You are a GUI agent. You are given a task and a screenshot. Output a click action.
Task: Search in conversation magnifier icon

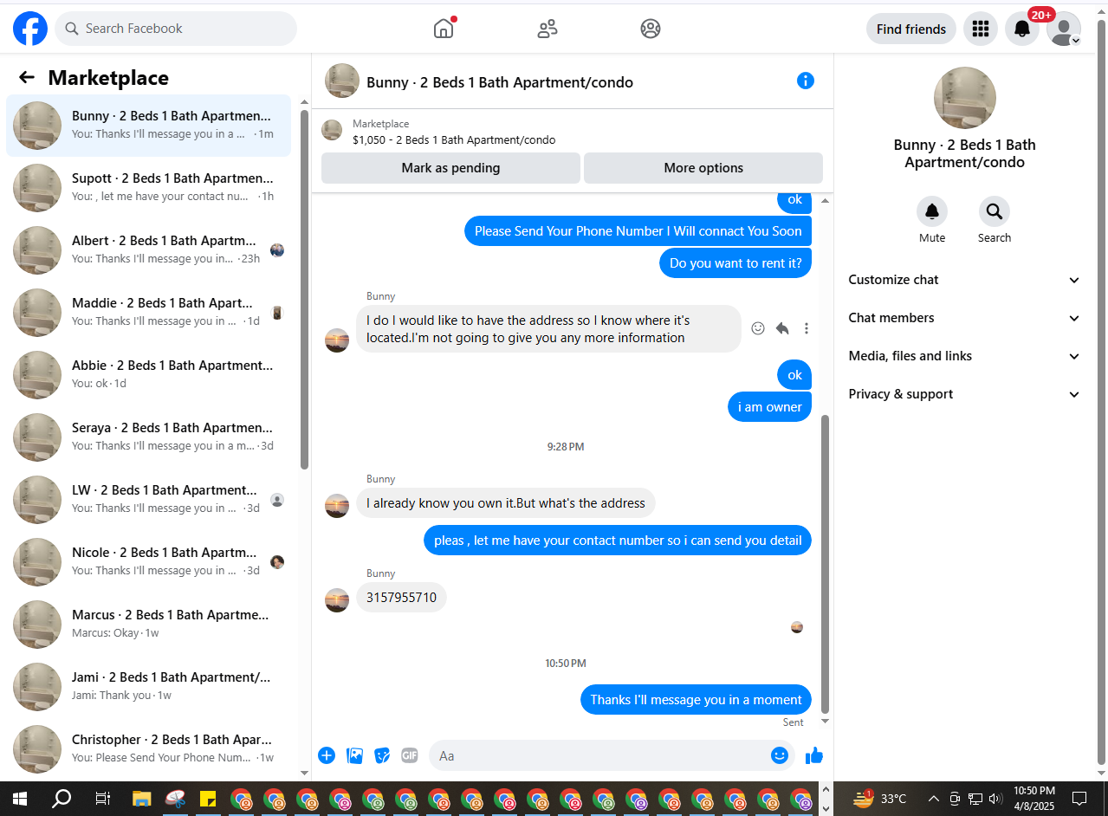point(995,211)
